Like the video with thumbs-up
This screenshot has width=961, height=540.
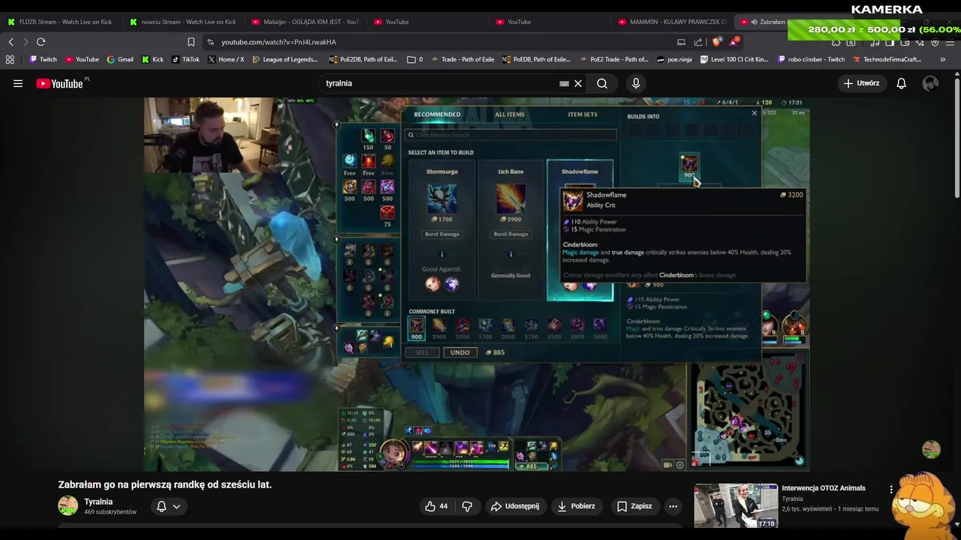click(x=436, y=506)
